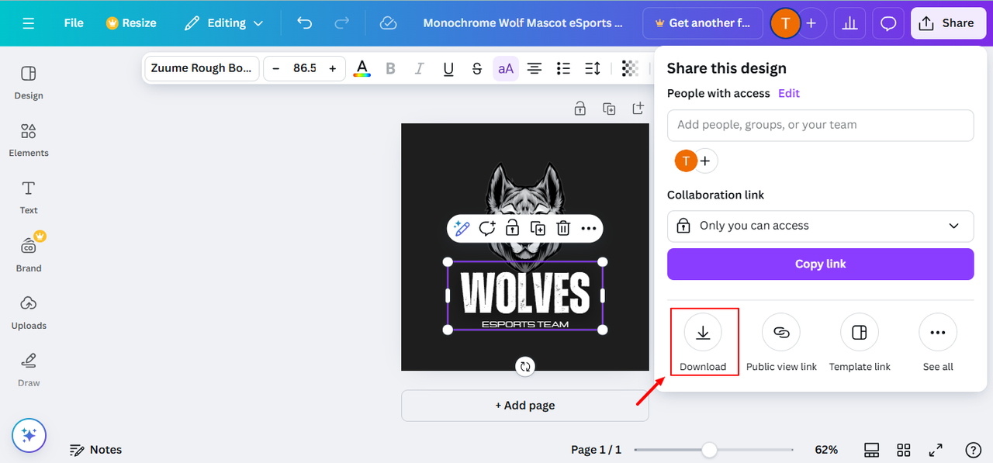Viewport: 993px width, 463px height.
Task: Open the Design side panel
Action: [29, 83]
